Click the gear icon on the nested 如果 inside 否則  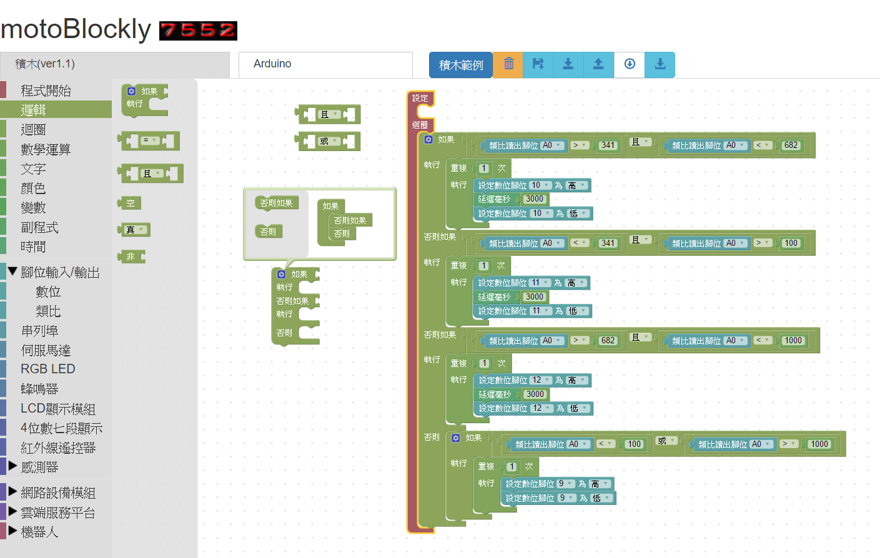point(456,438)
